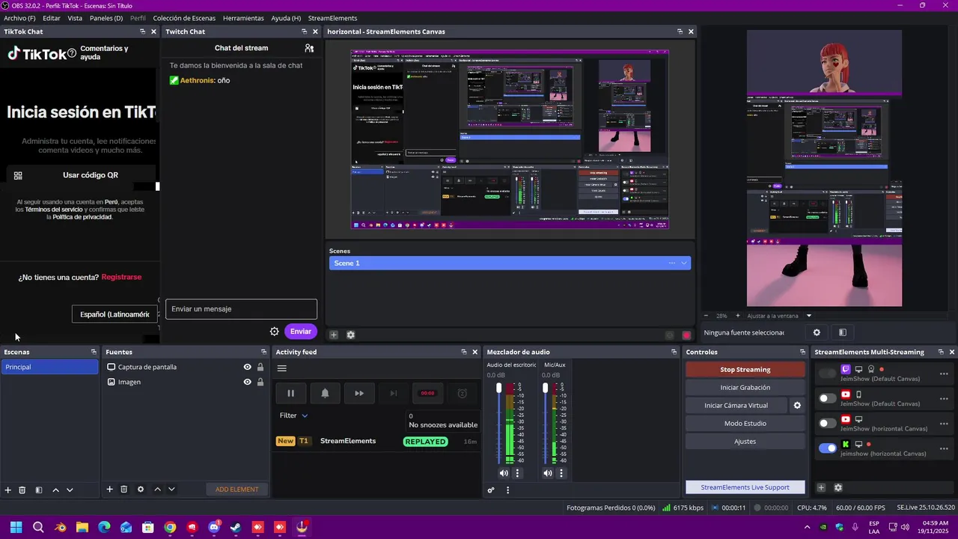Adjust Audio del escritorio volume fader

(499, 388)
